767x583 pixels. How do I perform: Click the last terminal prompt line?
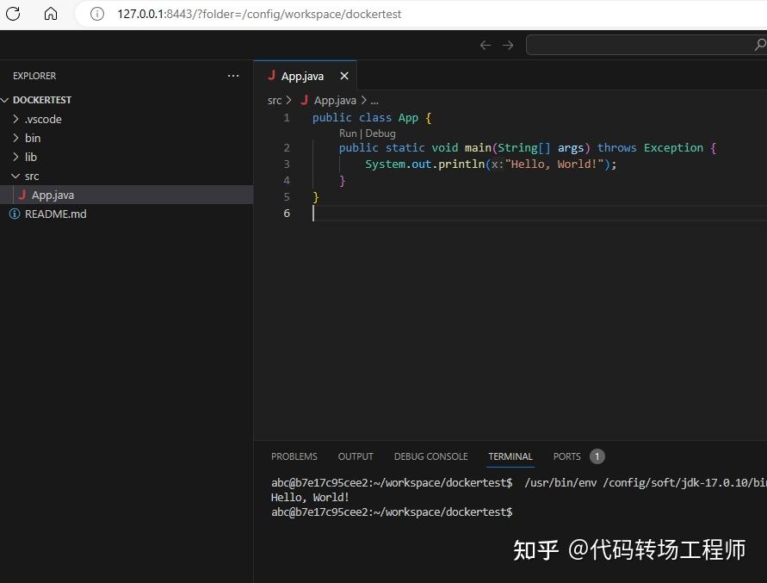[392, 512]
